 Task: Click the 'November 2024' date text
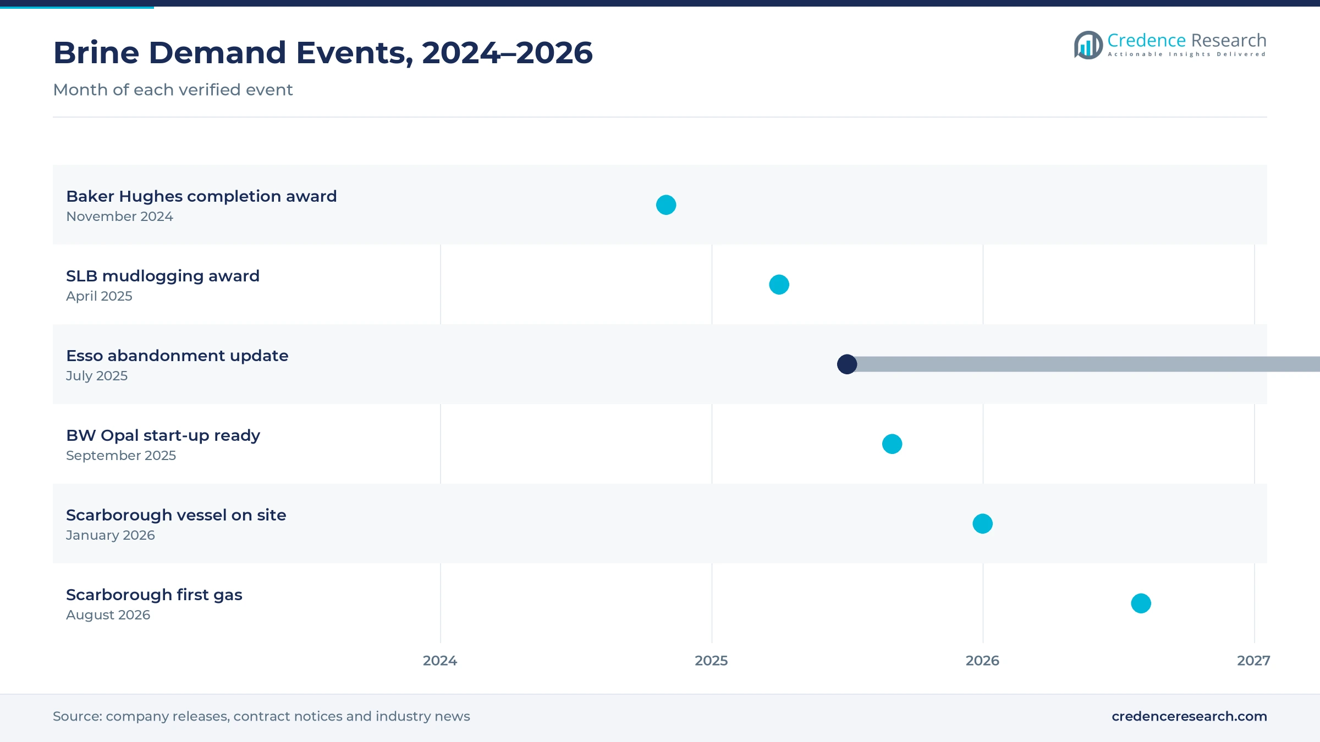[x=119, y=217]
